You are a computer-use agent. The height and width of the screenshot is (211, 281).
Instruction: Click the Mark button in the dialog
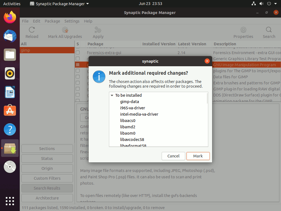(x=198, y=156)
